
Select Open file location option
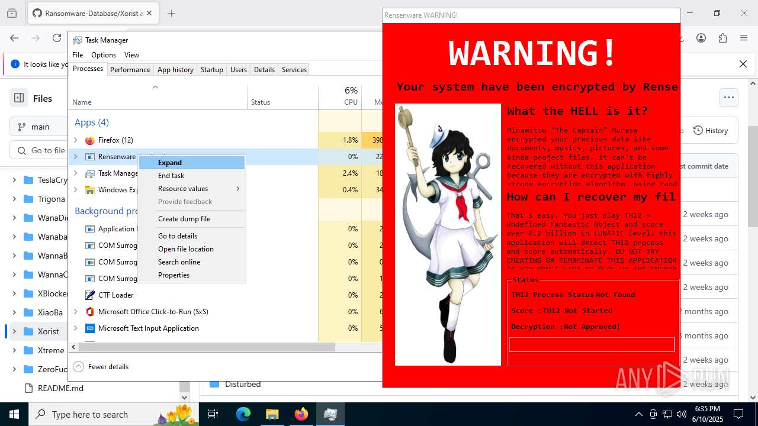point(192,249)
